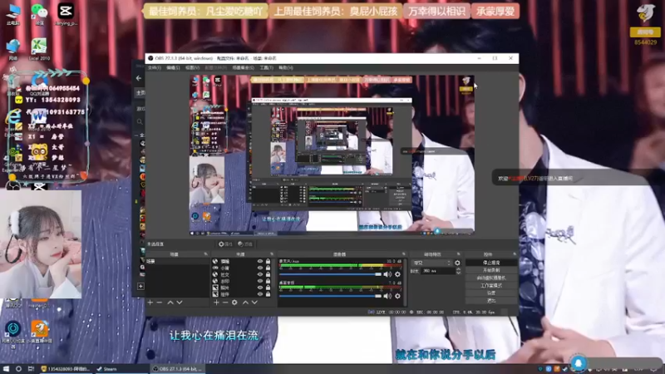Click the transition duration stepper arrows
This screenshot has height=374, width=665.
(458, 271)
